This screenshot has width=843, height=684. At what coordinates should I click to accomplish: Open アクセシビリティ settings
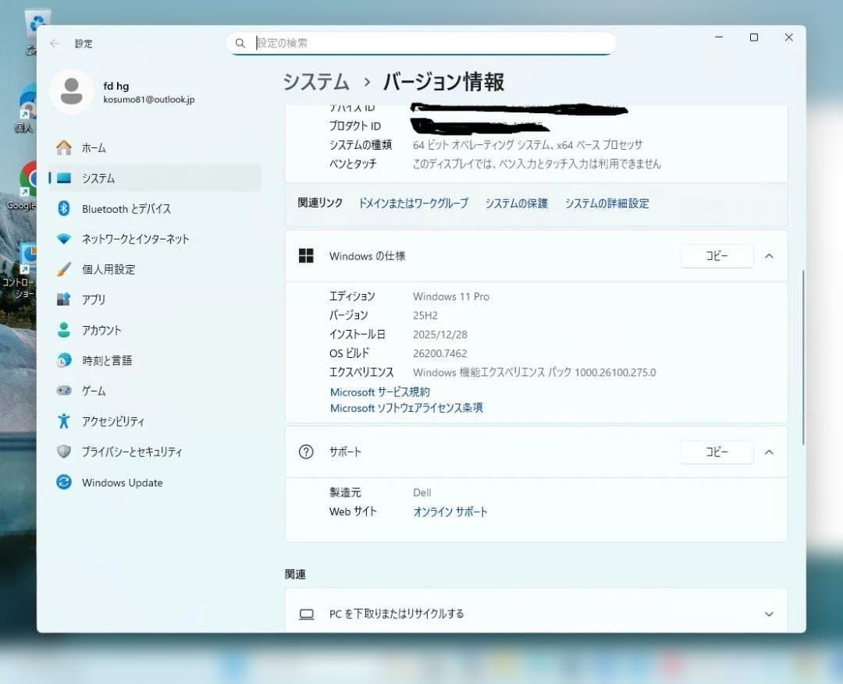[112, 420]
